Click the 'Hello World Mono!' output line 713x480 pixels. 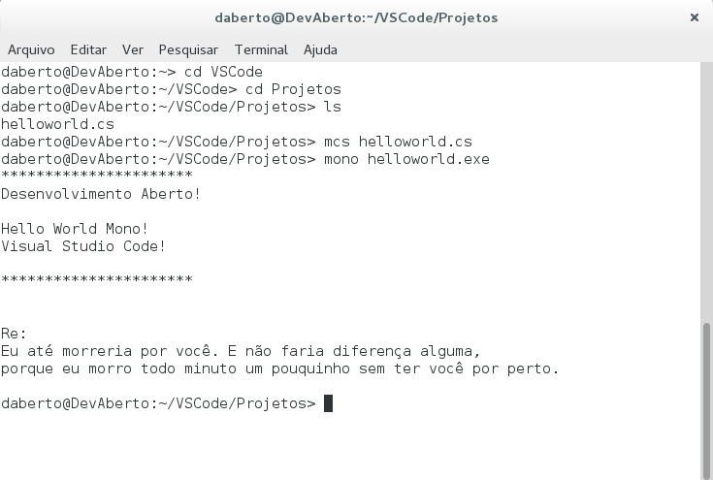coord(75,229)
